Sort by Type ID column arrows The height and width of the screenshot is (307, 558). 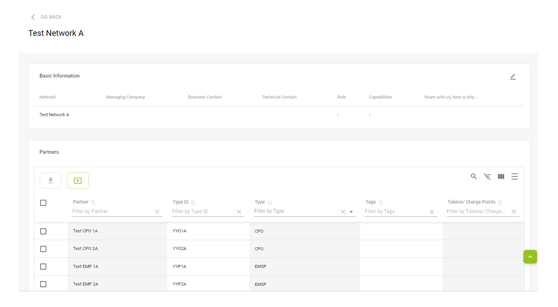193,203
